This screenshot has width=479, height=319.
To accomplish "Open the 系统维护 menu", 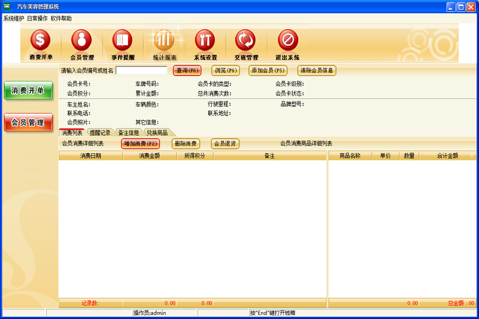I will 14,19.
